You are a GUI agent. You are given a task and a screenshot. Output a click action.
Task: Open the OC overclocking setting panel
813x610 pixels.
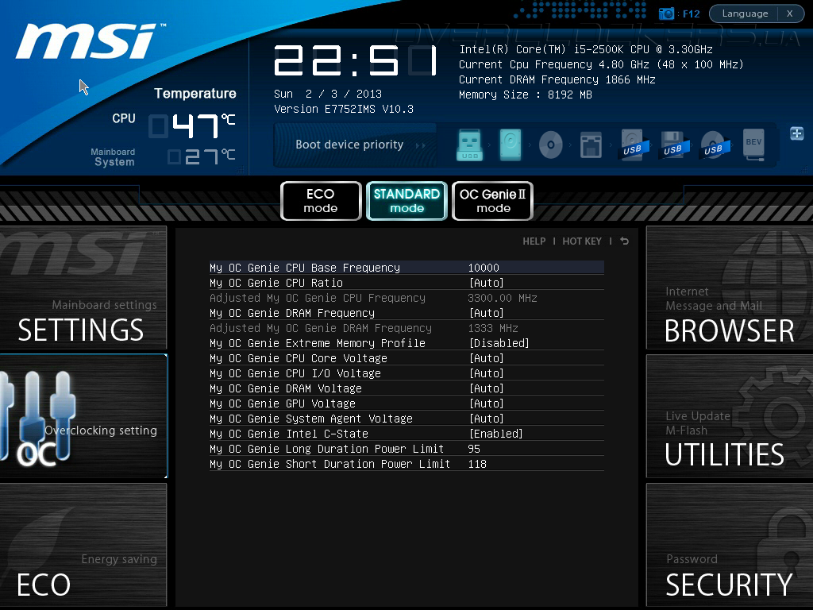[83, 416]
